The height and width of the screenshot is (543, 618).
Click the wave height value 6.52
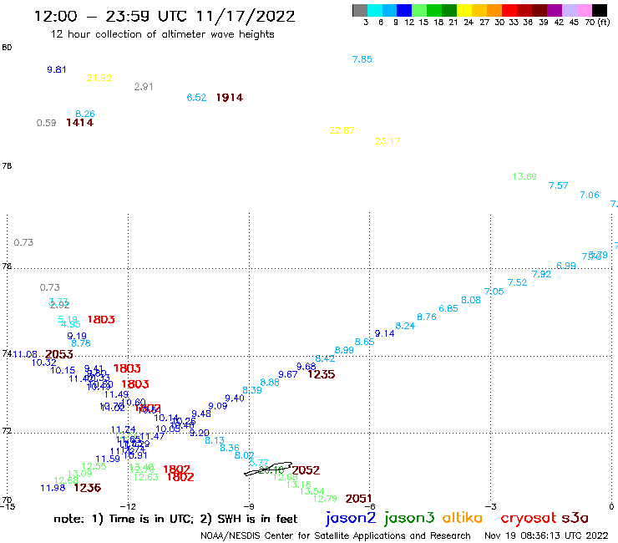click(196, 98)
